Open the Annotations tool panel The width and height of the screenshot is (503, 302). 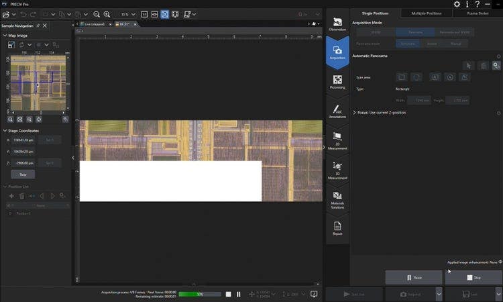[x=337, y=111]
